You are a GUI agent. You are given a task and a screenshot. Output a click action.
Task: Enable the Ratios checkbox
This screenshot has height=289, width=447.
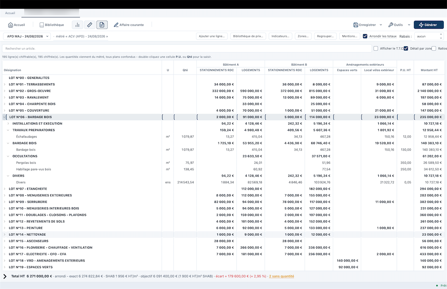coord(433,48)
